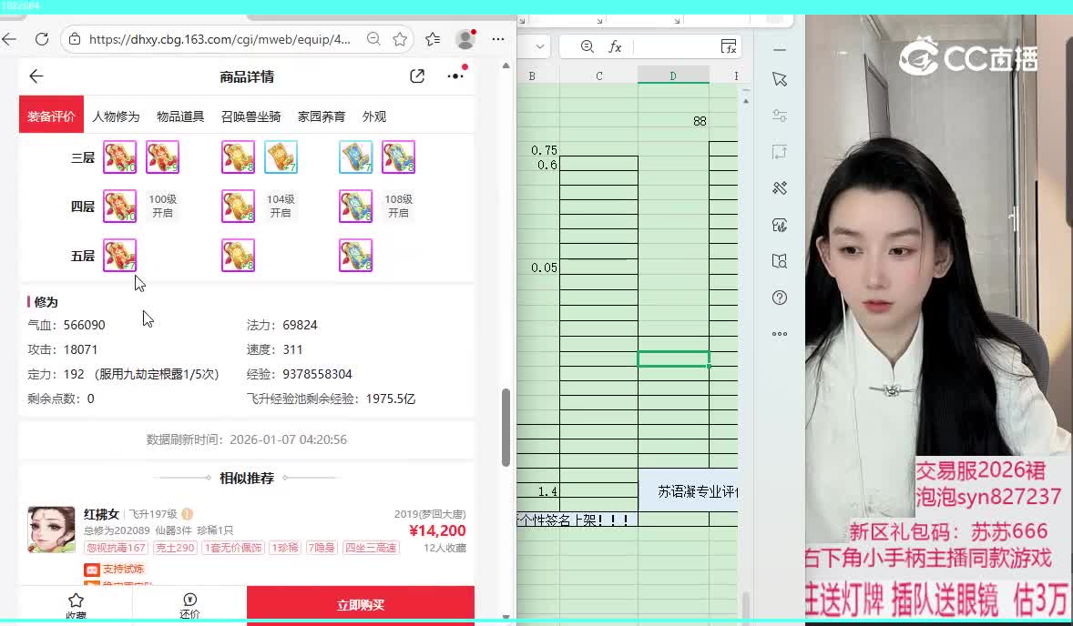Open the zoom-out magnifier in address bar

373,39
